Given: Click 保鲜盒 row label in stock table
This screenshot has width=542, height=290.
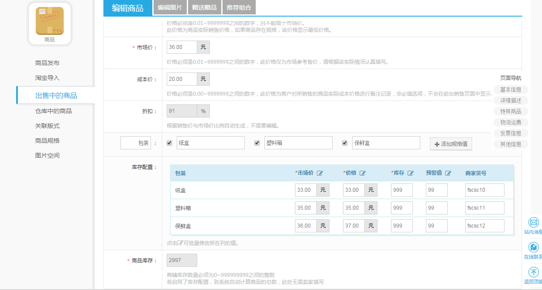Looking at the screenshot, I should pyautogui.click(x=183, y=226).
